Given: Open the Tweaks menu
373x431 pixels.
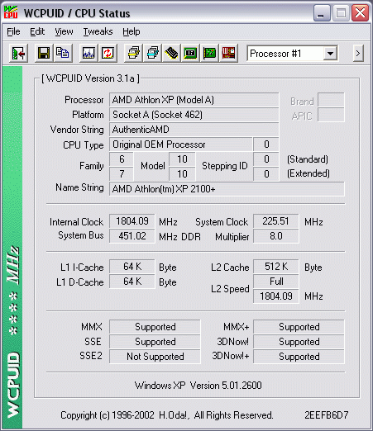Looking at the screenshot, I should pos(98,32).
